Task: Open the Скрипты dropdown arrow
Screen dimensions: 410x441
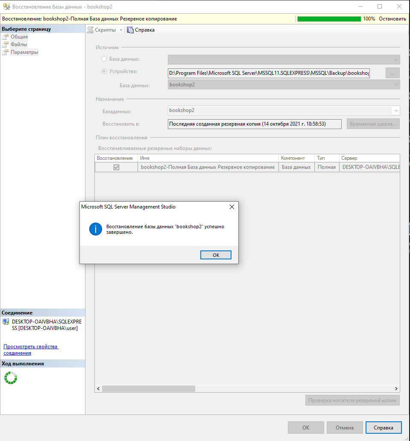Action: pos(121,30)
